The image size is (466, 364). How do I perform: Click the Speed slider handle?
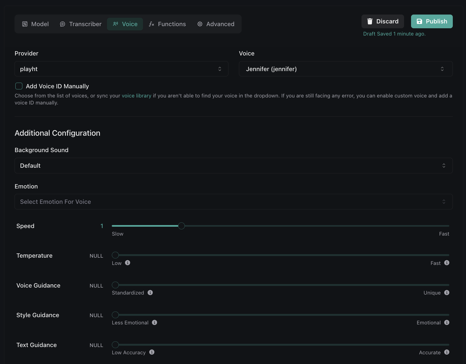(x=182, y=226)
